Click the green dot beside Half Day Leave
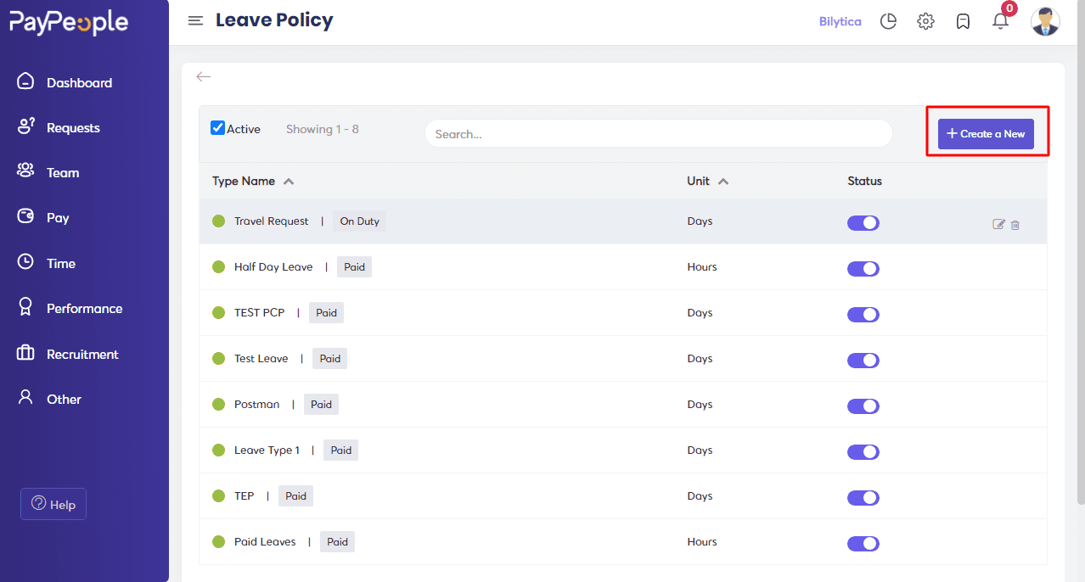Image resolution: width=1085 pixels, height=582 pixels. pos(218,267)
